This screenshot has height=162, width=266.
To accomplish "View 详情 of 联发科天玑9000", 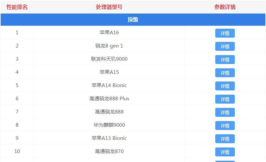I will (x=225, y=60).
